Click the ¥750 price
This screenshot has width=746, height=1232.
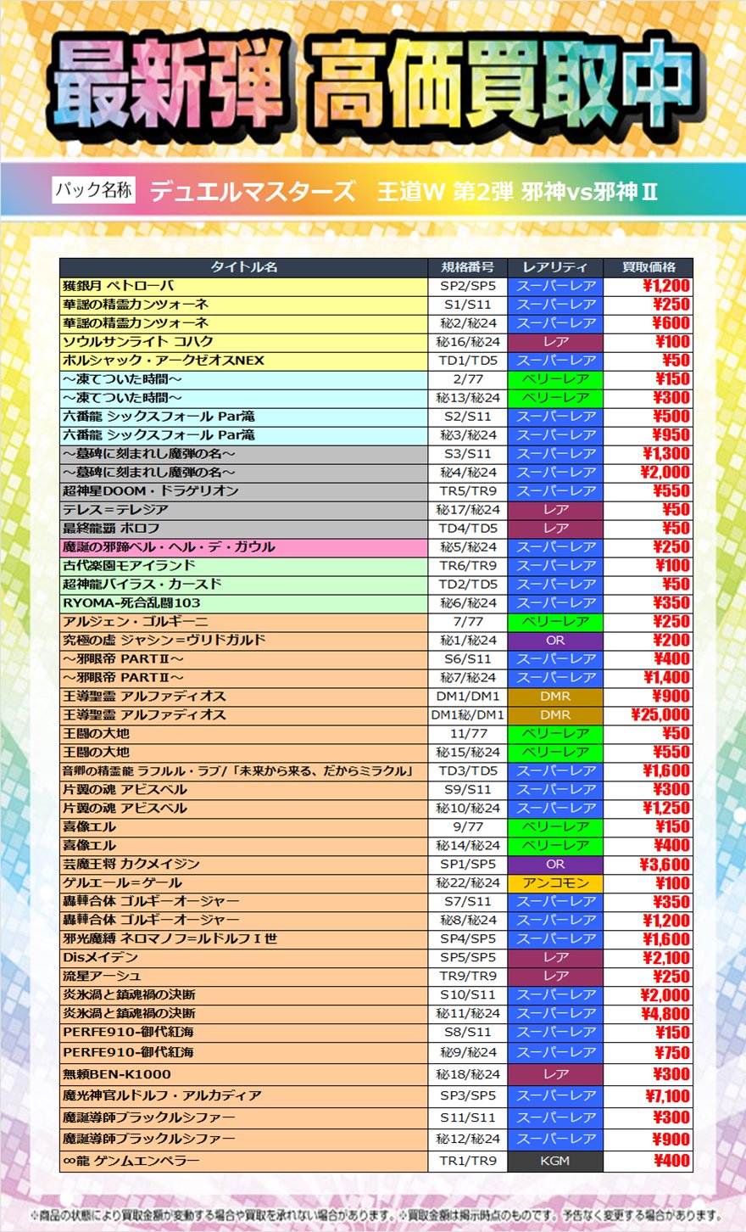(671, 1052)
